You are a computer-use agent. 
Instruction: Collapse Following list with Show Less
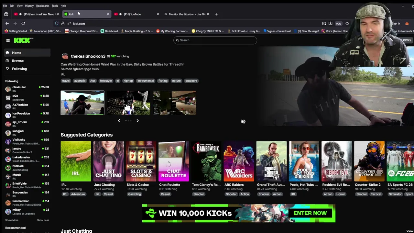coord(43,220)
